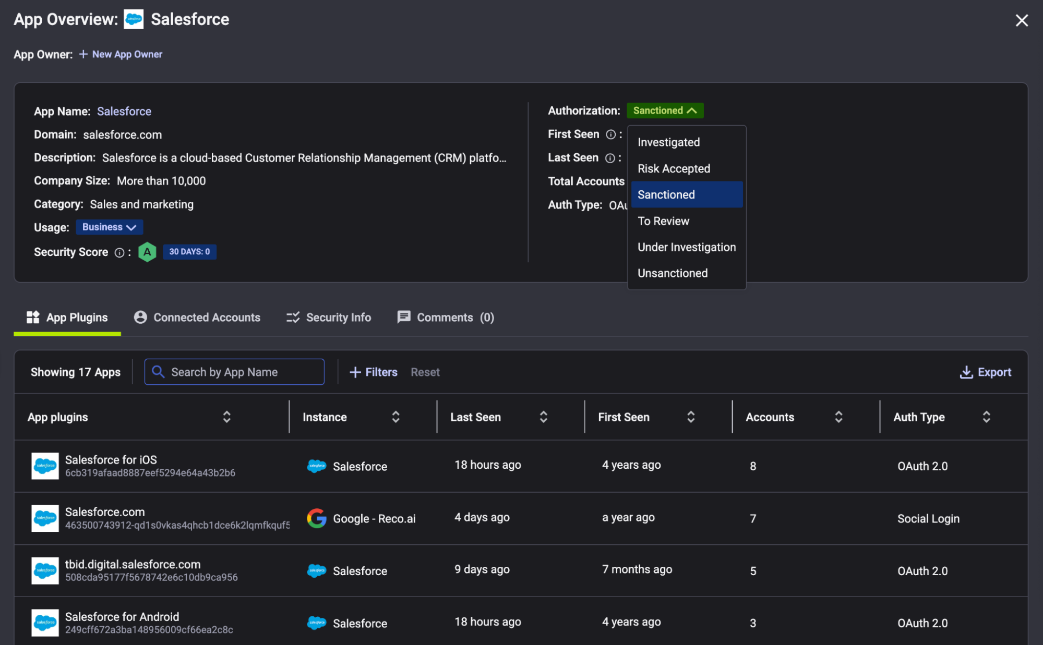Click the search magnifier icon

coord(158,372)
